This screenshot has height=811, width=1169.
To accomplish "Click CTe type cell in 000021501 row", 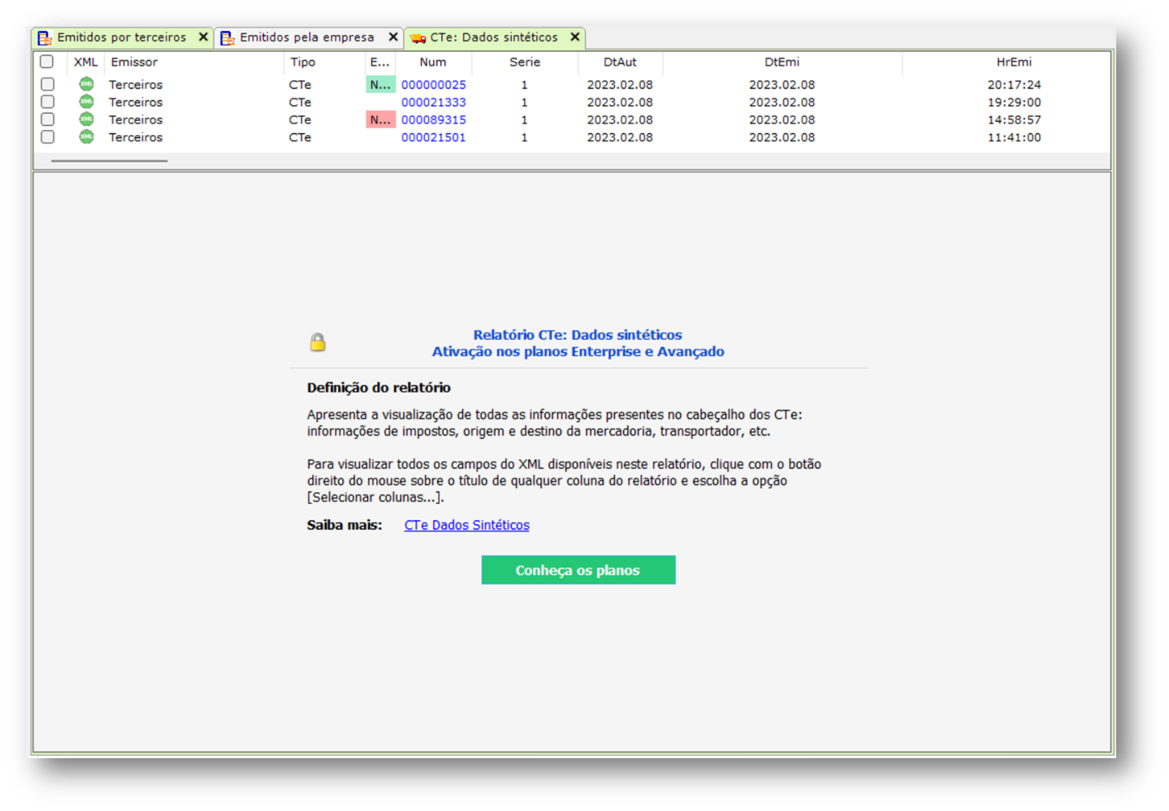I will tap(300, 137).
